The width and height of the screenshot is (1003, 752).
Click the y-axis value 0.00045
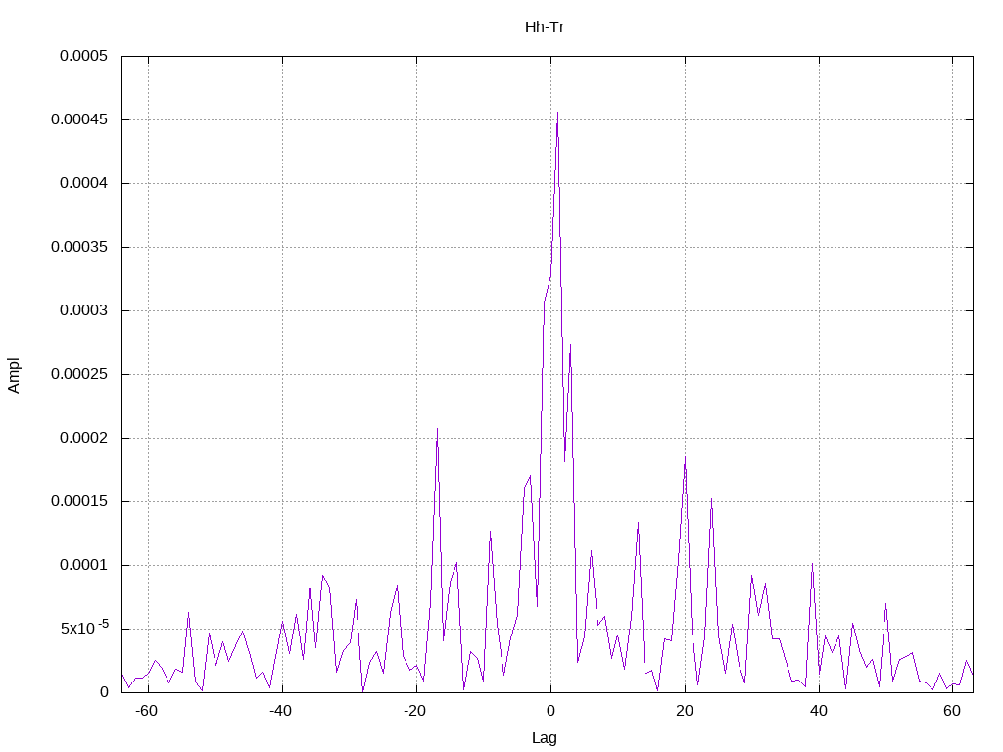coord(79,119)
